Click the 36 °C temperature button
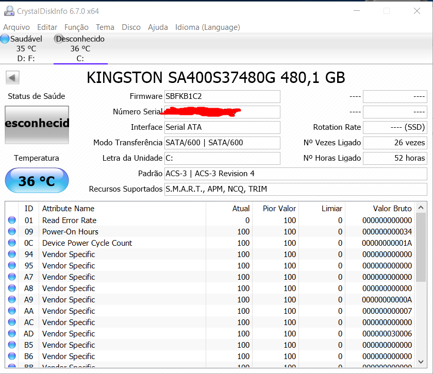This screenshot has width=433, height=374. (x=37, y=180)
